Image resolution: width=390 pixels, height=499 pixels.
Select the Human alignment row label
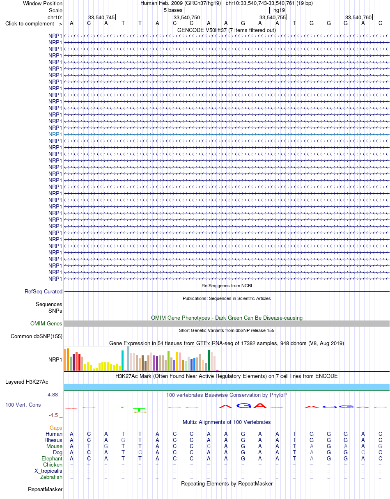pos(54,434)
